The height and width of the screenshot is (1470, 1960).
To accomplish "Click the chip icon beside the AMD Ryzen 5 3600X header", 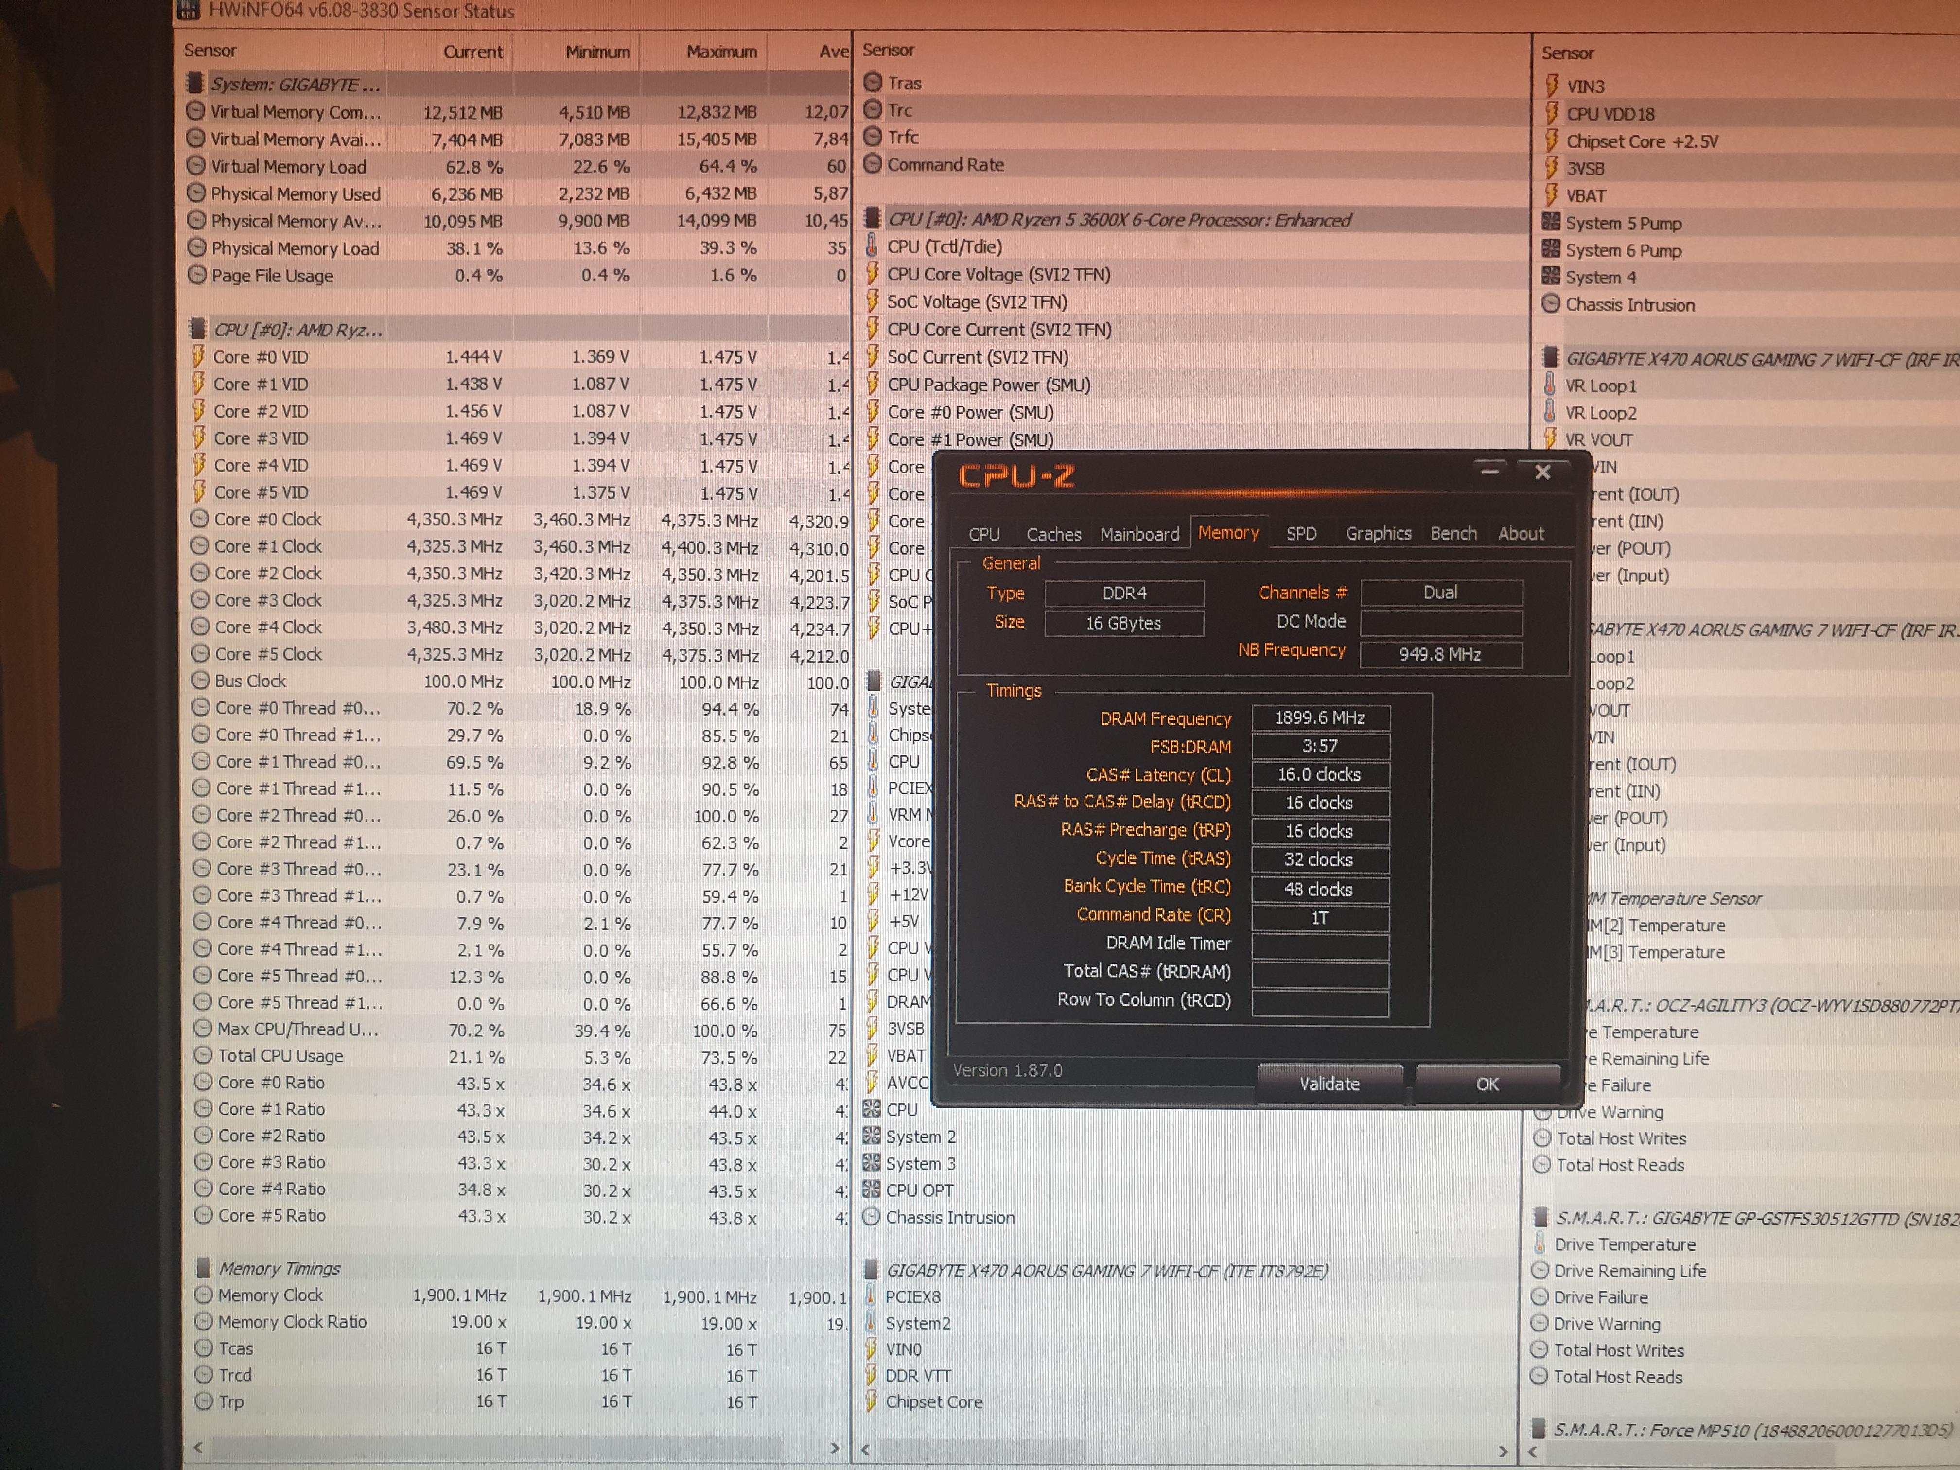I will [872, 219].
